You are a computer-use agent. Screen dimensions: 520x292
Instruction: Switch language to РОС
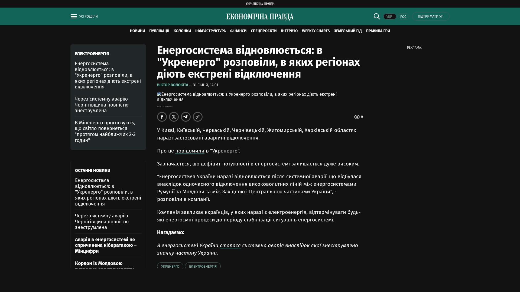tap(403, 17)
